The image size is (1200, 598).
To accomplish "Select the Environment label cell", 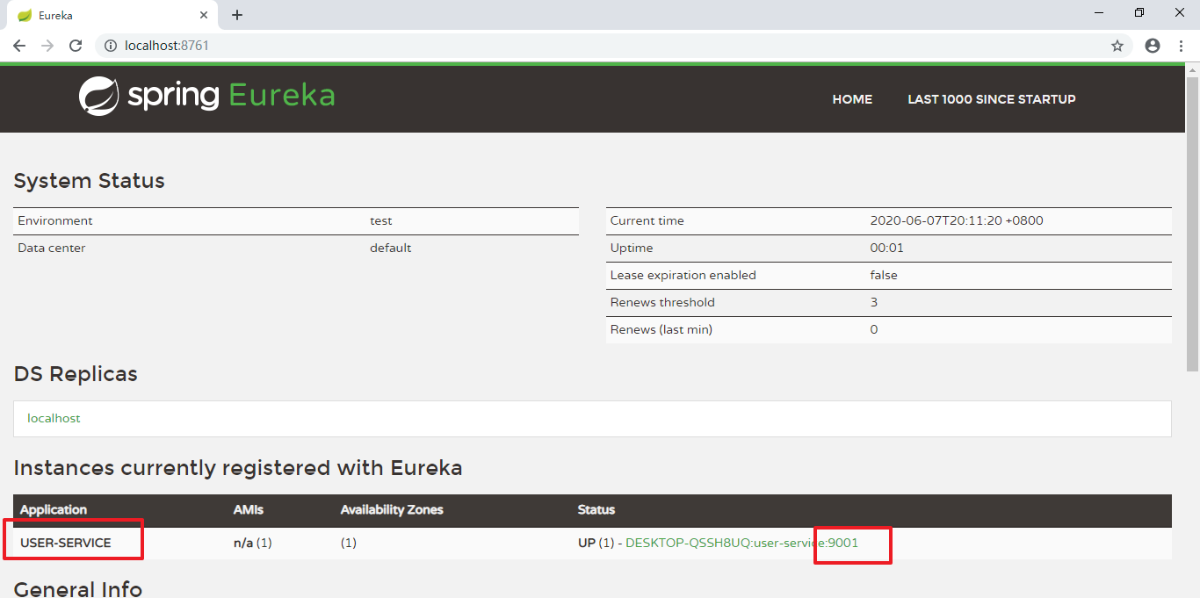I will (x=55, y=220).
